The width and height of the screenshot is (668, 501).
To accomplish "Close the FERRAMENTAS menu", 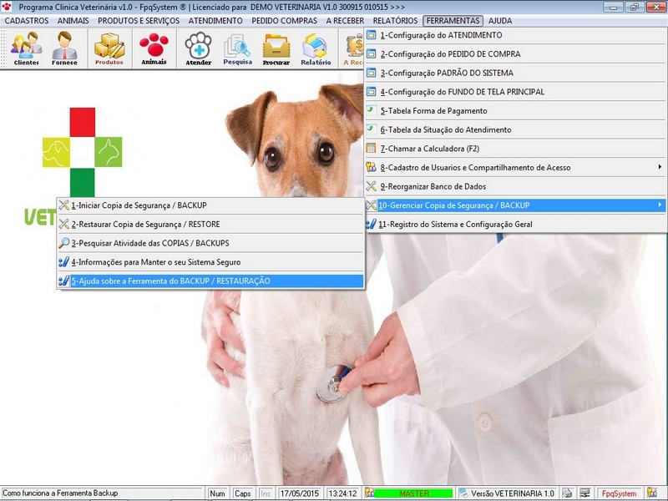I will click(x=453, y=20).
